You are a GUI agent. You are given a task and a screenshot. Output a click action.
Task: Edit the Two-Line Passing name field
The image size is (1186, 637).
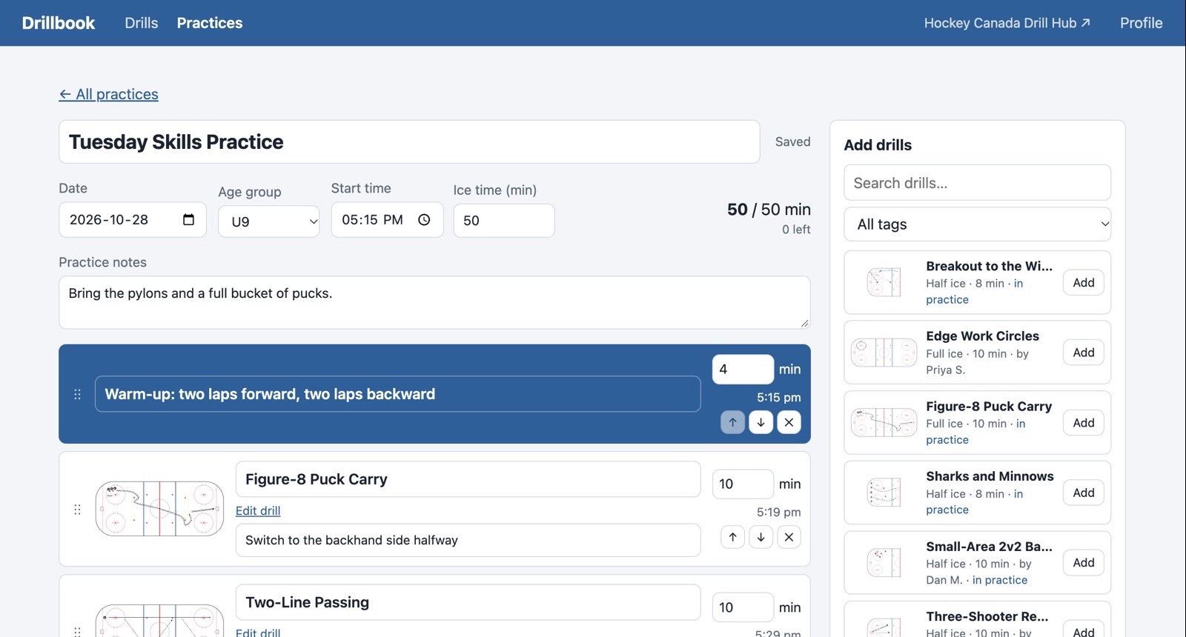click(468, 602)
